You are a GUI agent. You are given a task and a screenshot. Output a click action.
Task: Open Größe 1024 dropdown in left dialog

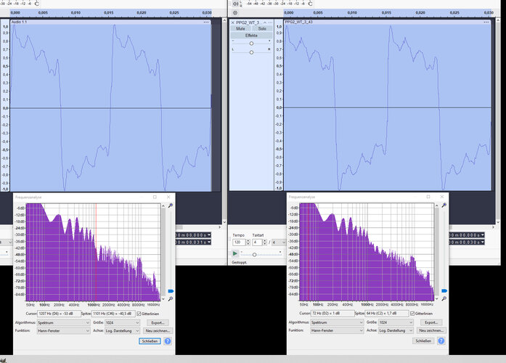point(122,322)
